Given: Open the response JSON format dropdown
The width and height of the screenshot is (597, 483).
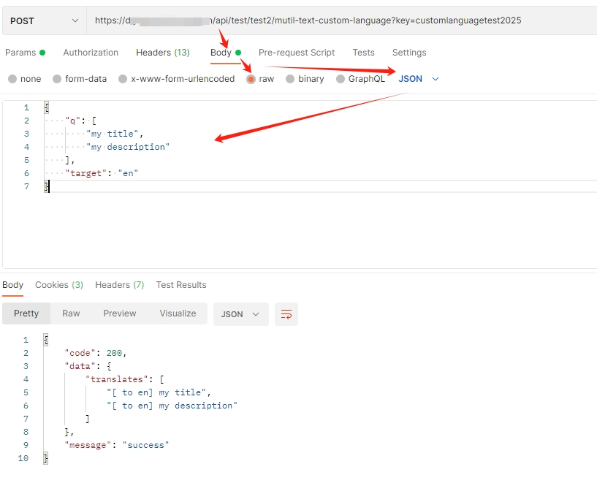Looking at the screenshot, I should (x=240, y=314).
